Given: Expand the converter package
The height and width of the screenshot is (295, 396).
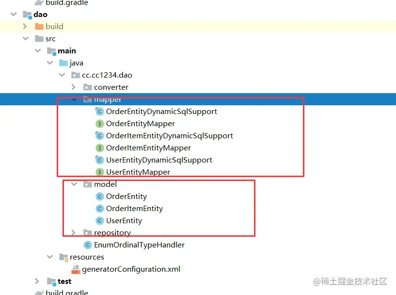Looking at the screenshot, I should coord(73,87).
